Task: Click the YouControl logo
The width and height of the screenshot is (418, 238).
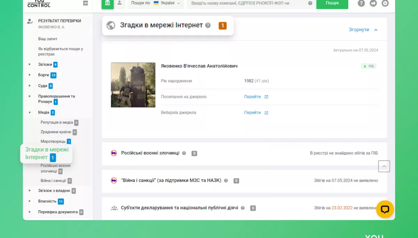Action: tap(39, 3)
